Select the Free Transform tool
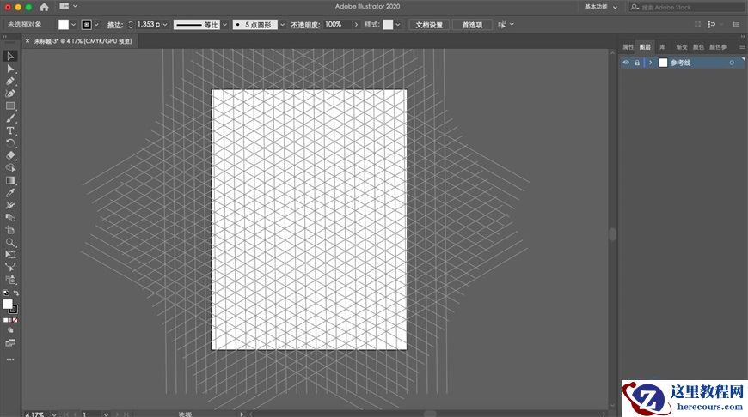Screen dimensions: 748x417 pyautogui.click(x=10, y=255)
